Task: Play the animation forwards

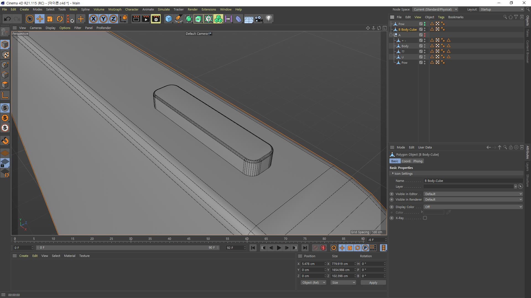Action: click(279, 248)
